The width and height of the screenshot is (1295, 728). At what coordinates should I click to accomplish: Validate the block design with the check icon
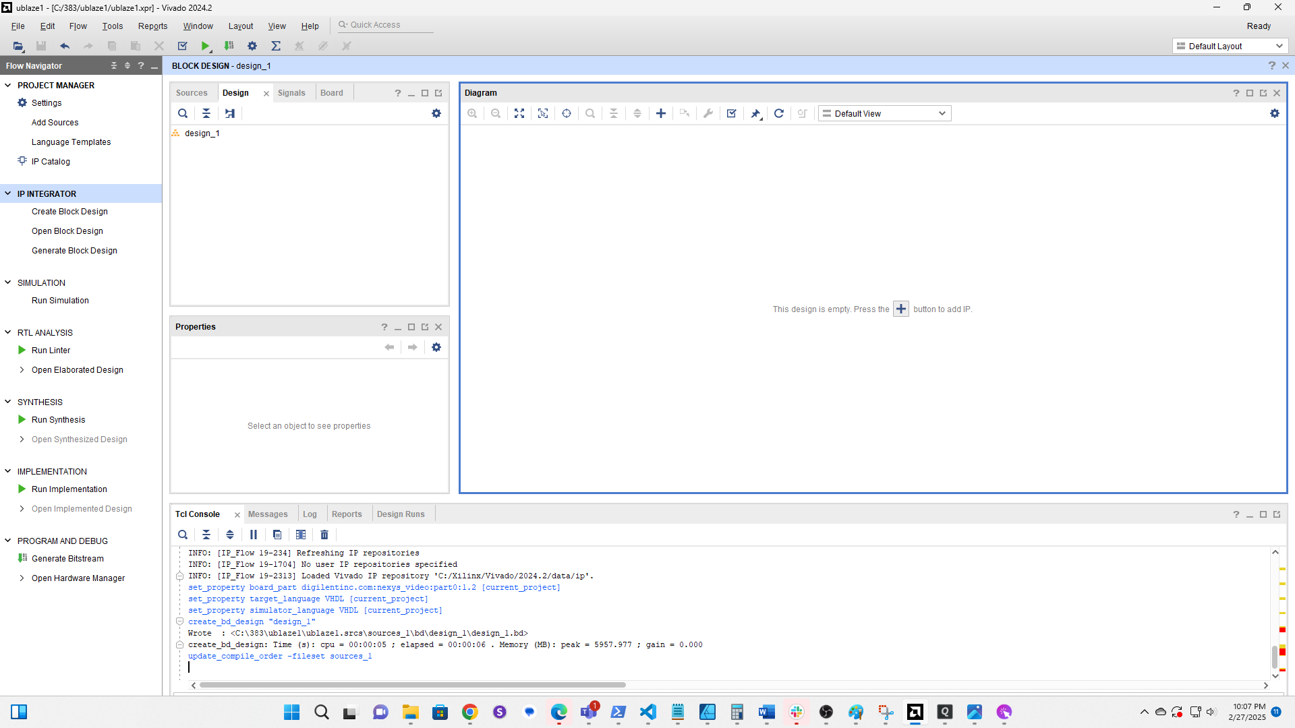[731, 113]
